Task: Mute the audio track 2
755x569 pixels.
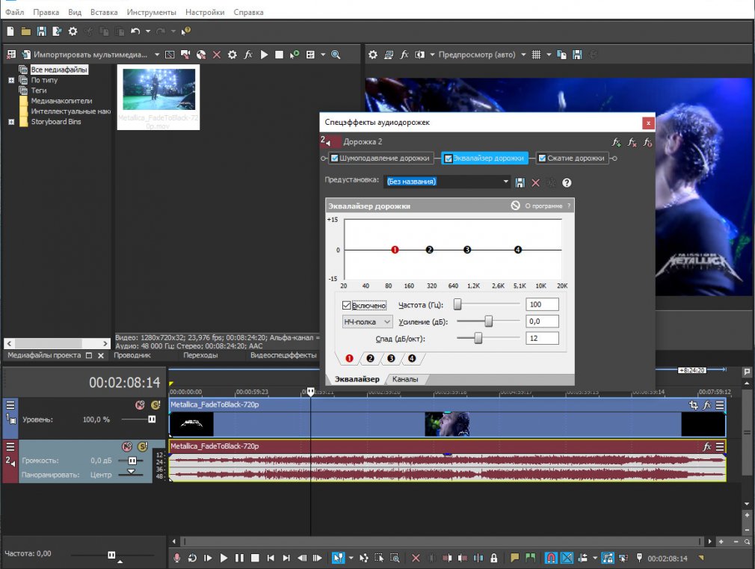Action: coord(126,446)
